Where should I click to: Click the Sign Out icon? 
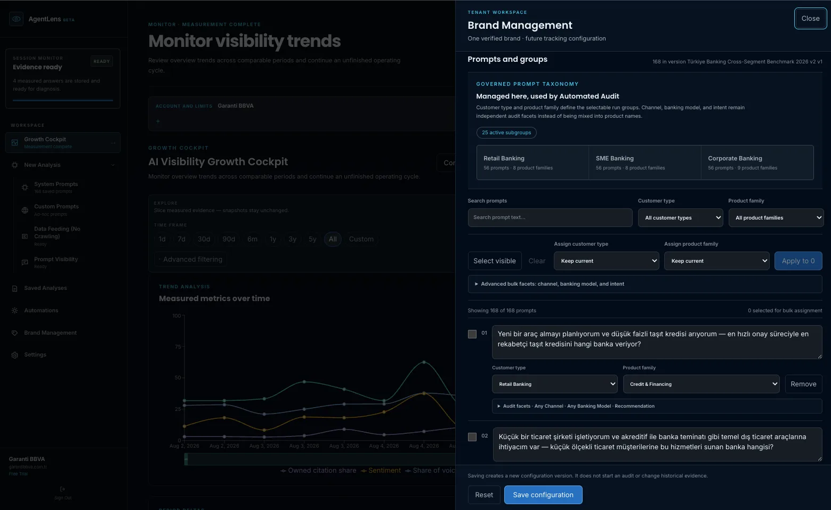click(62, 489)
